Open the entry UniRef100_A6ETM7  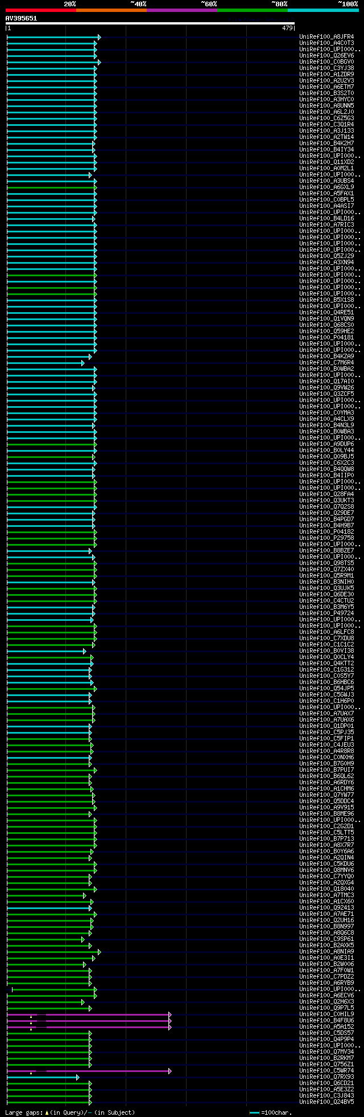(326, 87)
